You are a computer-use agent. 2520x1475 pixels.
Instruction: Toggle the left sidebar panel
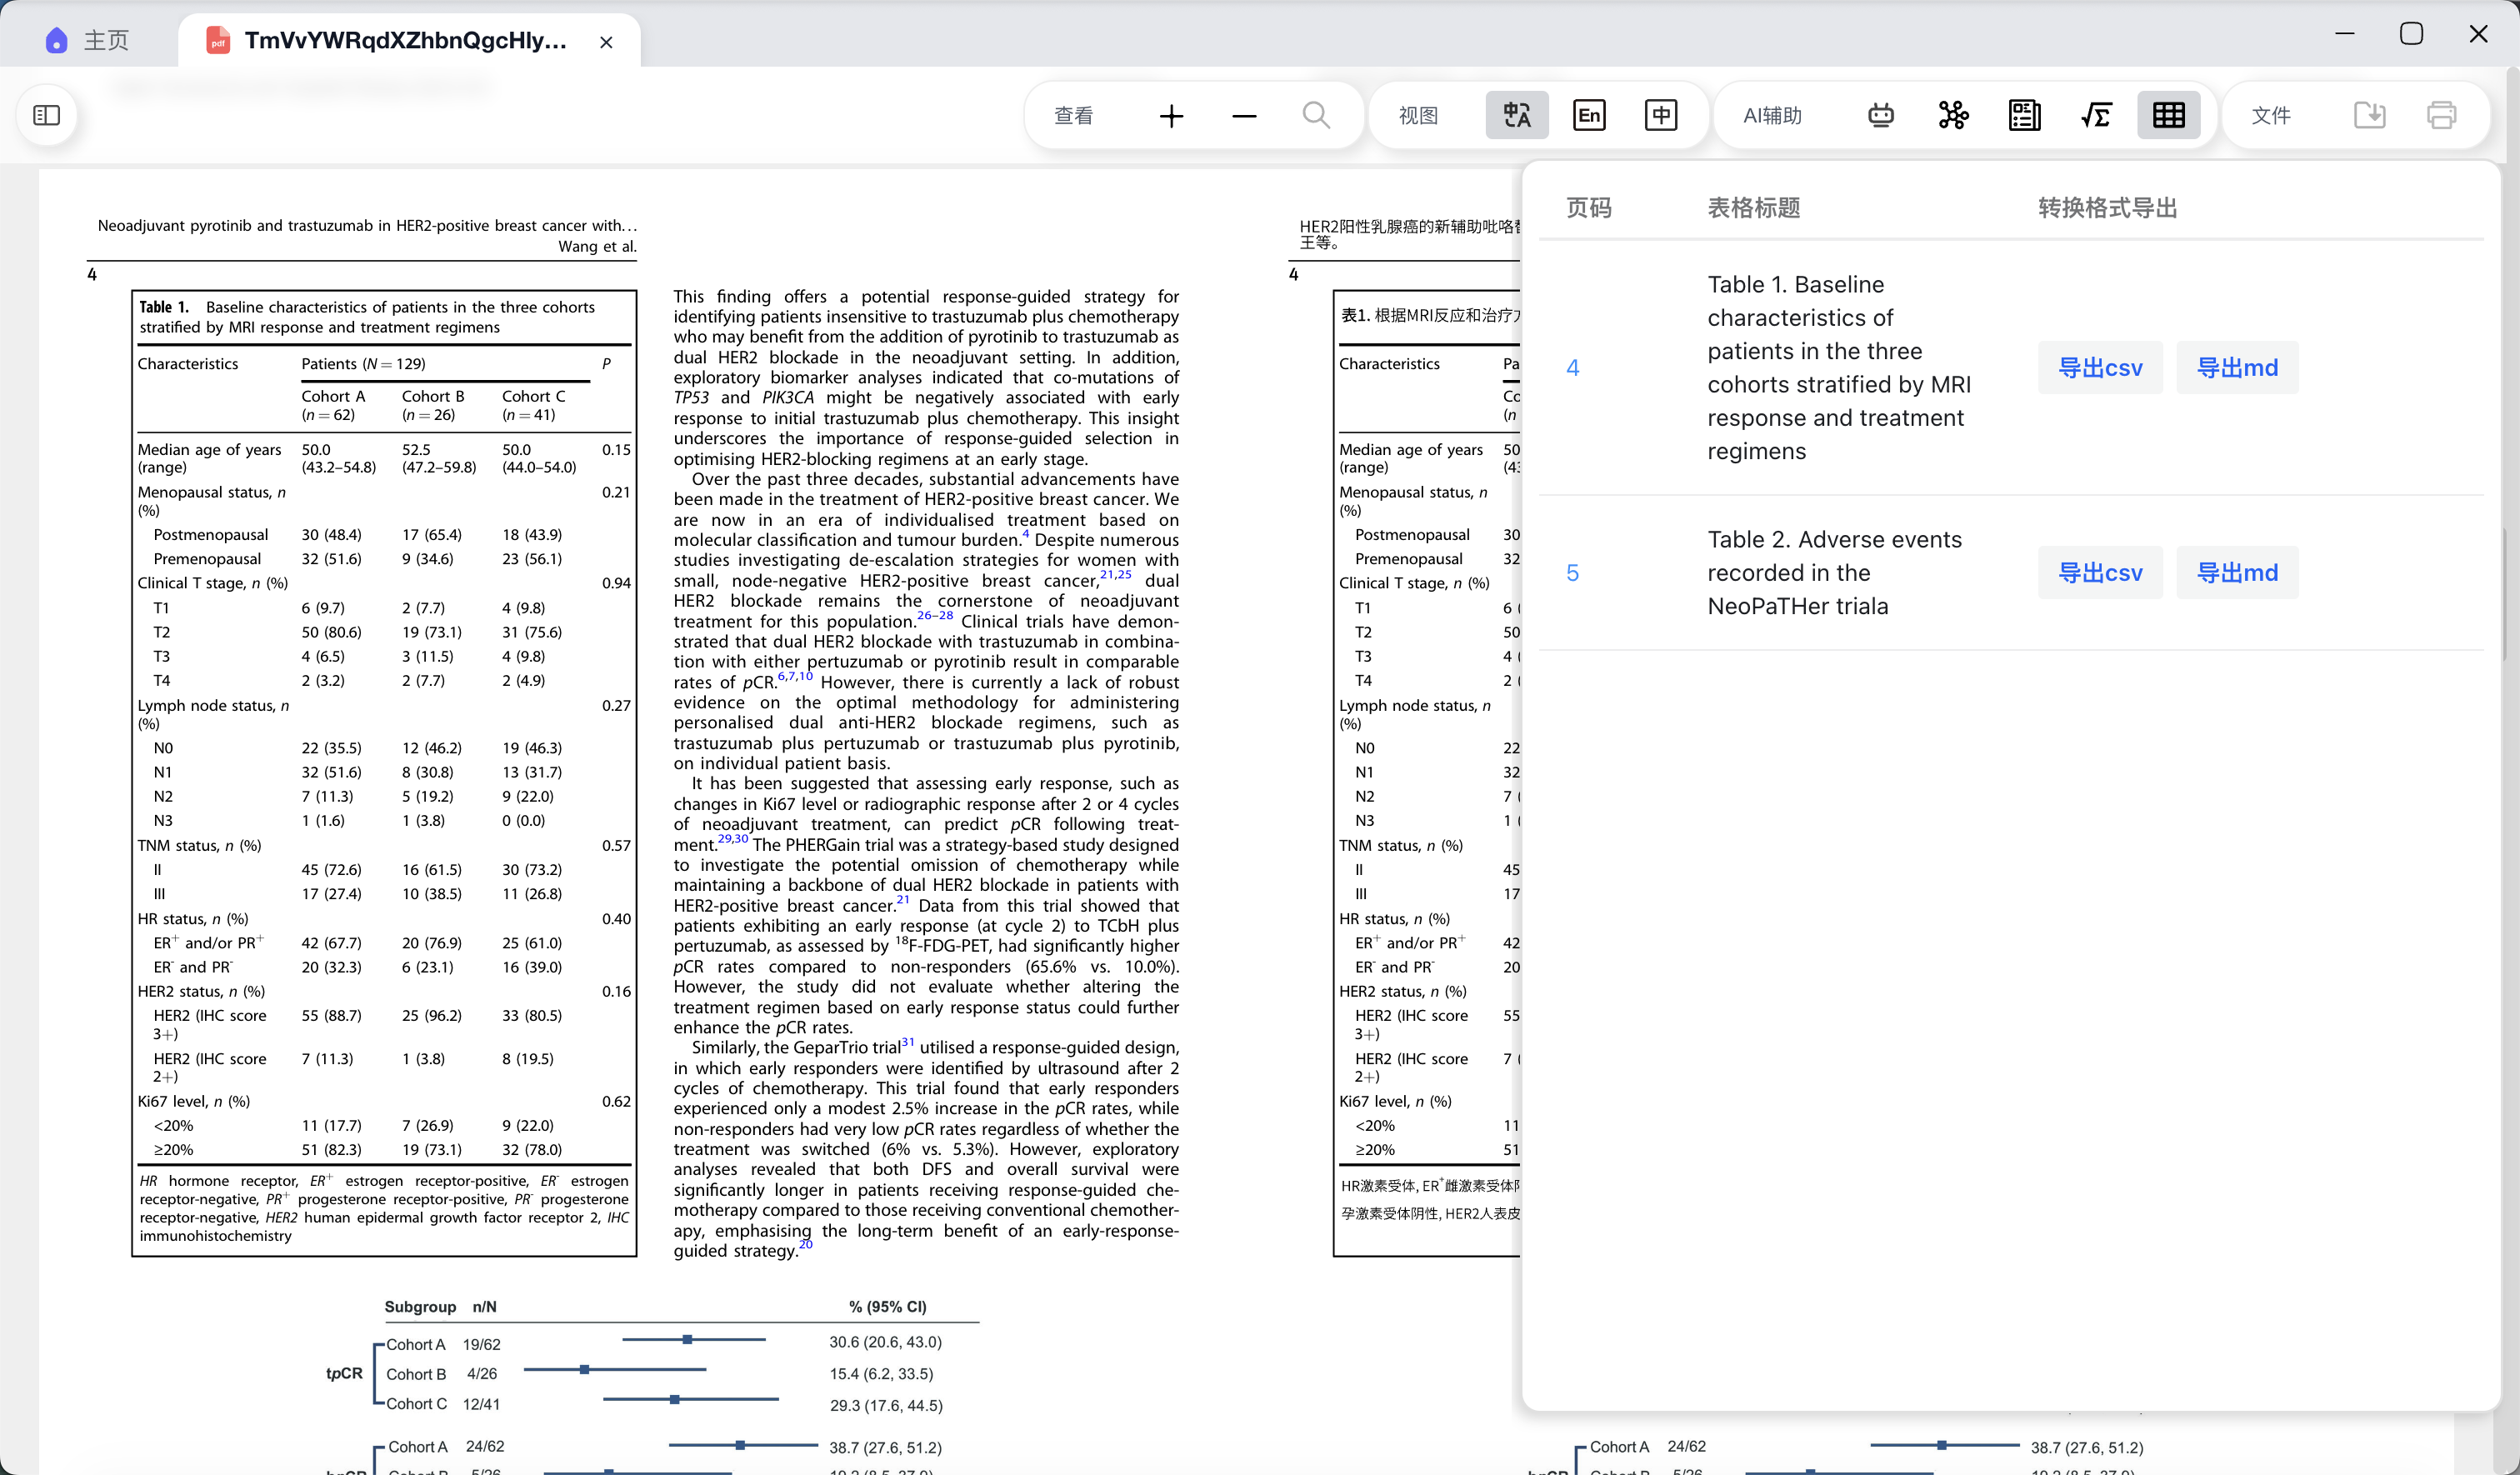coord(47,116)
